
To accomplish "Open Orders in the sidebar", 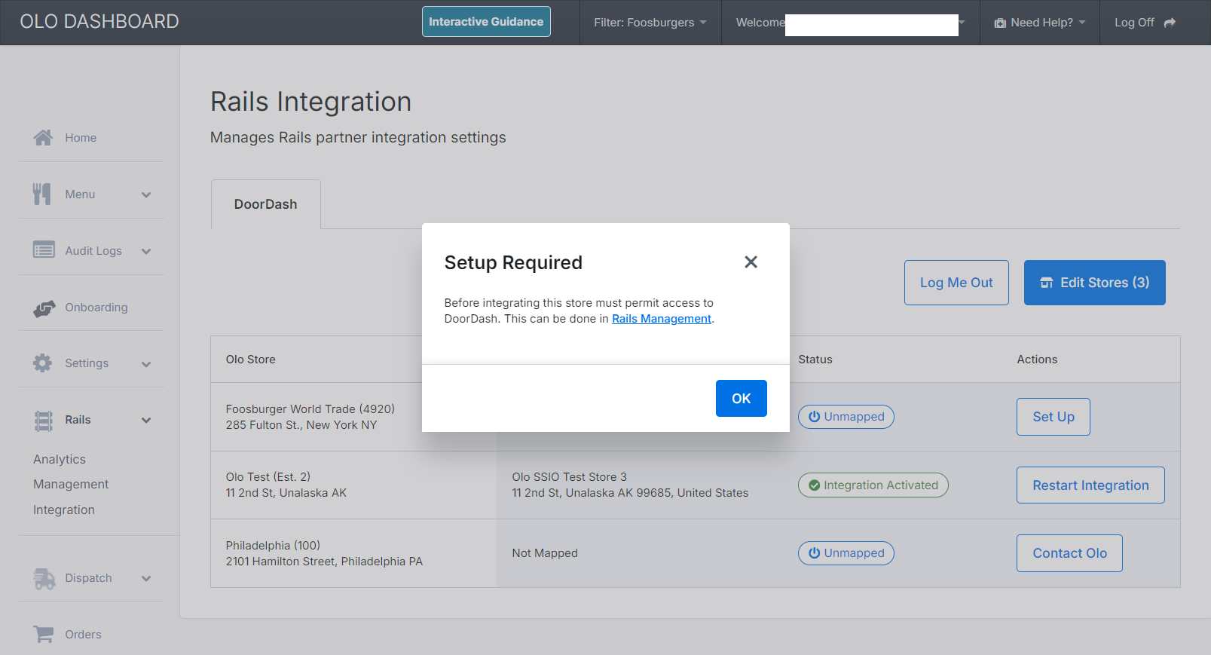I will [83, 635].
